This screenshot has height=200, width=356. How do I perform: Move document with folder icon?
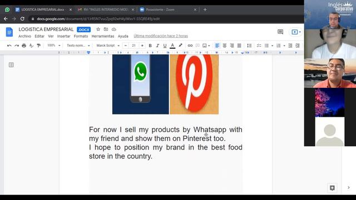(106, 29)
